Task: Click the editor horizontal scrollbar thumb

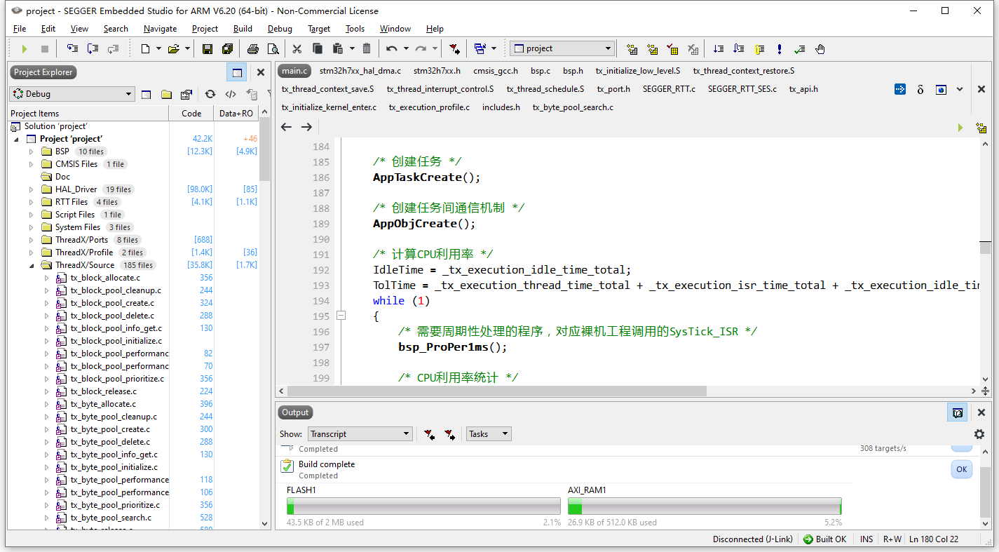Action: tap(497, 391)
